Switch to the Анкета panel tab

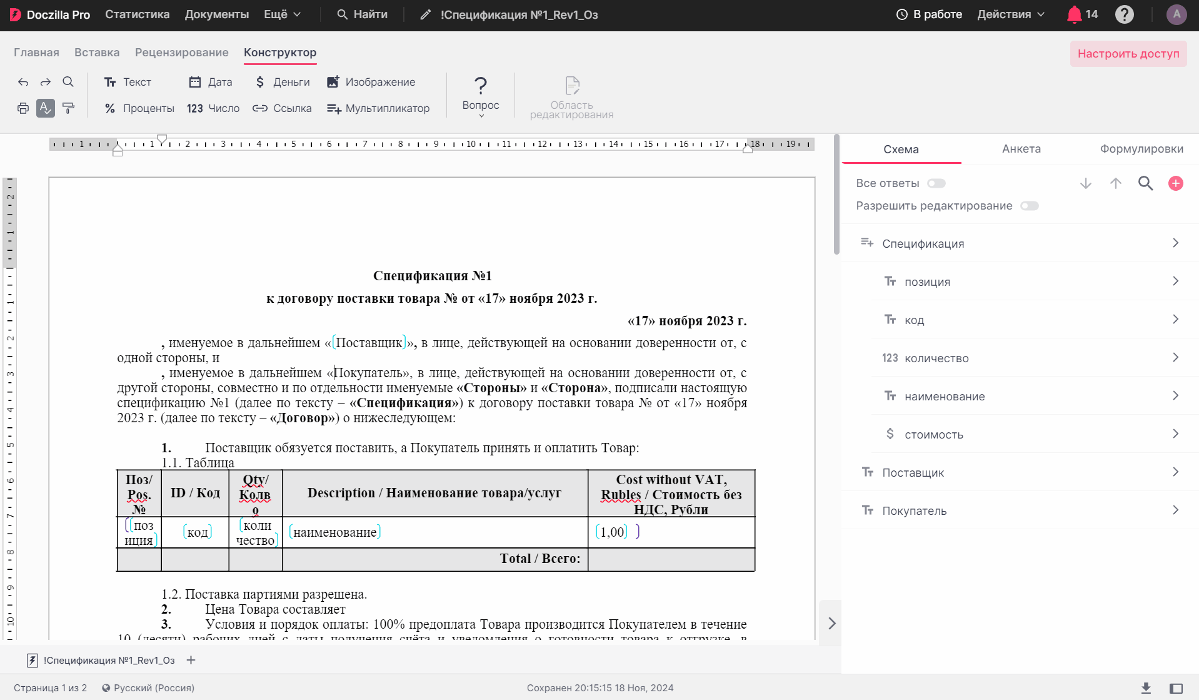tap(1021, 149)
